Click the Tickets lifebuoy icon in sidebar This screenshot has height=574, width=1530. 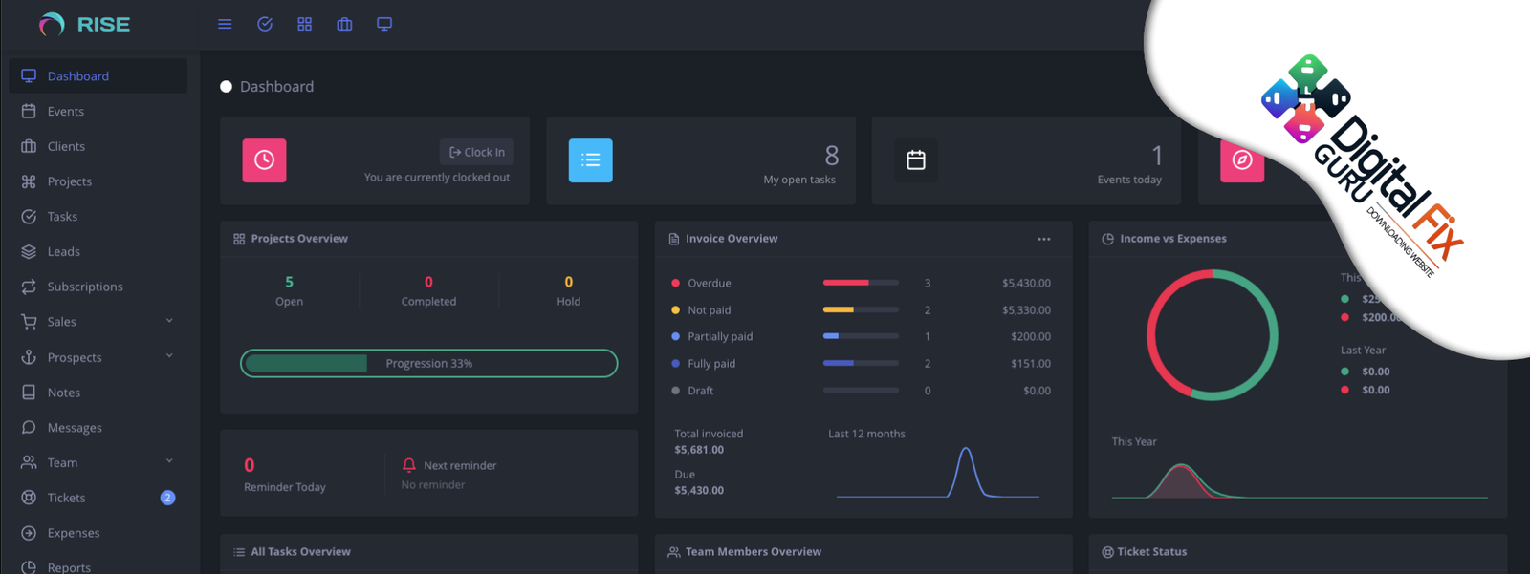tap(29, 498)
